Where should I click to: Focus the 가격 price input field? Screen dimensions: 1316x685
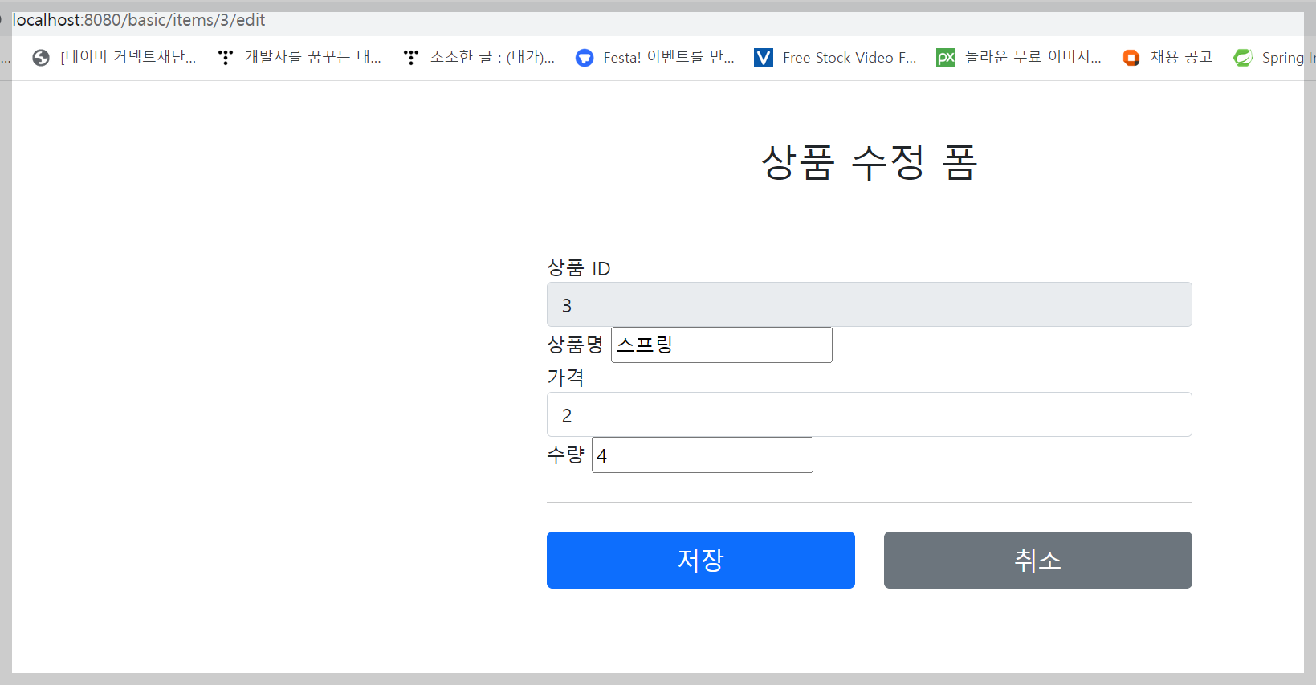tap(869, 414)
